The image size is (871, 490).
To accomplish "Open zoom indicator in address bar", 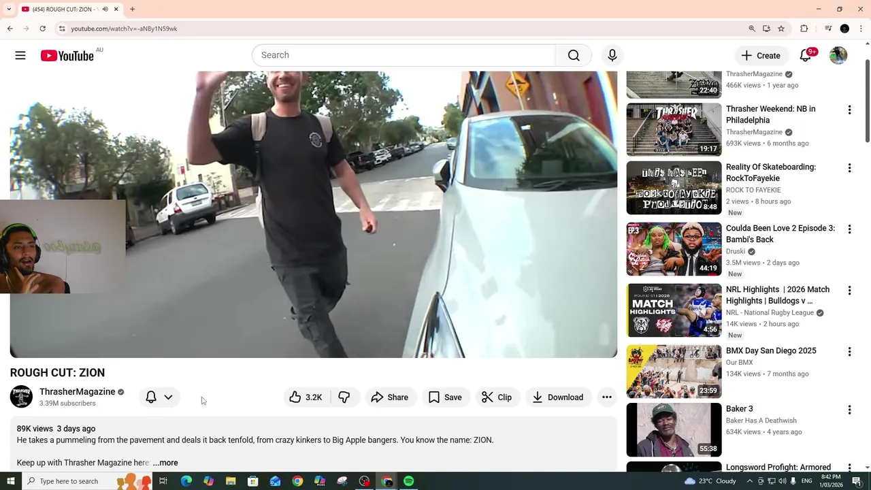I will tap(752, 29).
